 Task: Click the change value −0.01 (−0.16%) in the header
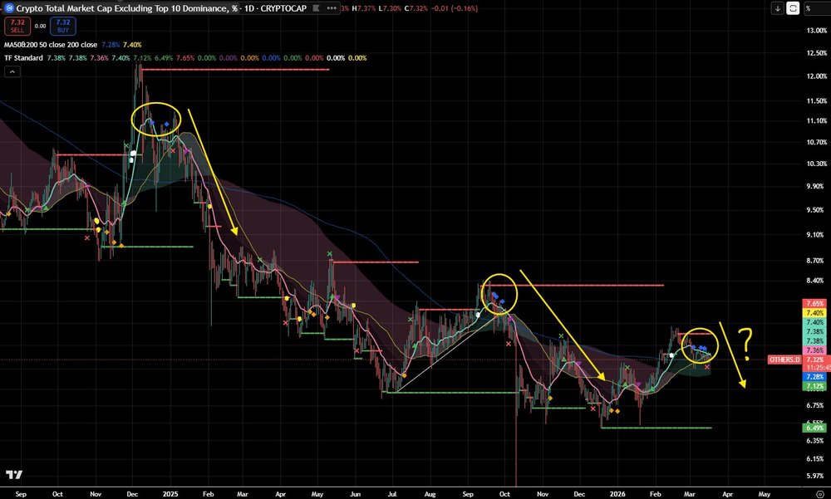point(454,8)
